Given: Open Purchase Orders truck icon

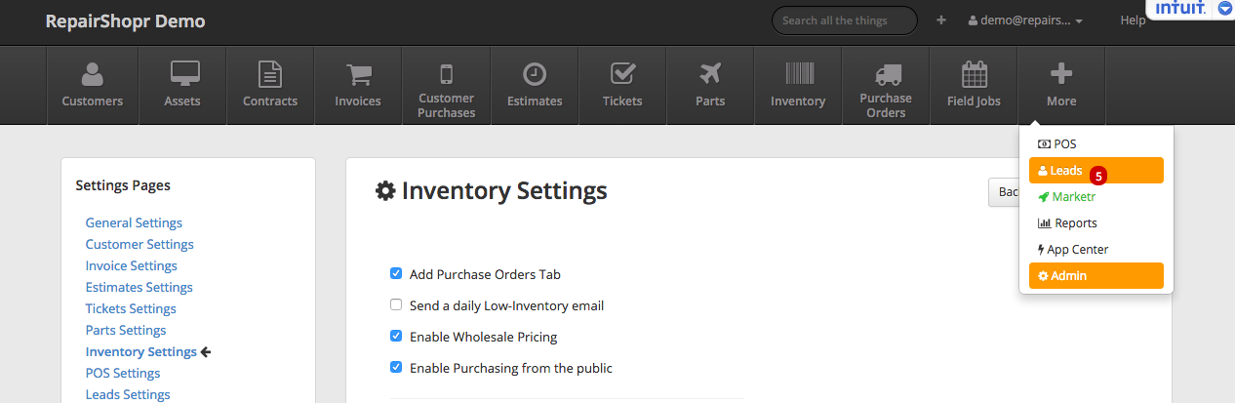Looking at the screenshot, I should [x=886, y=74].
